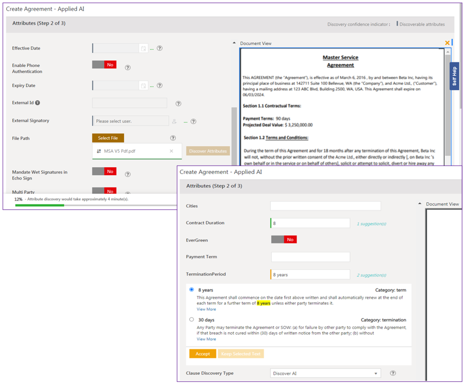Expand the 2 suggestion(s) link for TerminationPeriod
Screen dimensions: 466x385
point(371,275)
